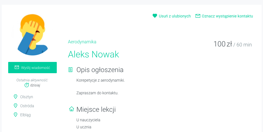Click the house icon by Miejsce lekcji
The height and width of the screenshot is (132, 263).
pyautogui.click(x=71, y=109)
